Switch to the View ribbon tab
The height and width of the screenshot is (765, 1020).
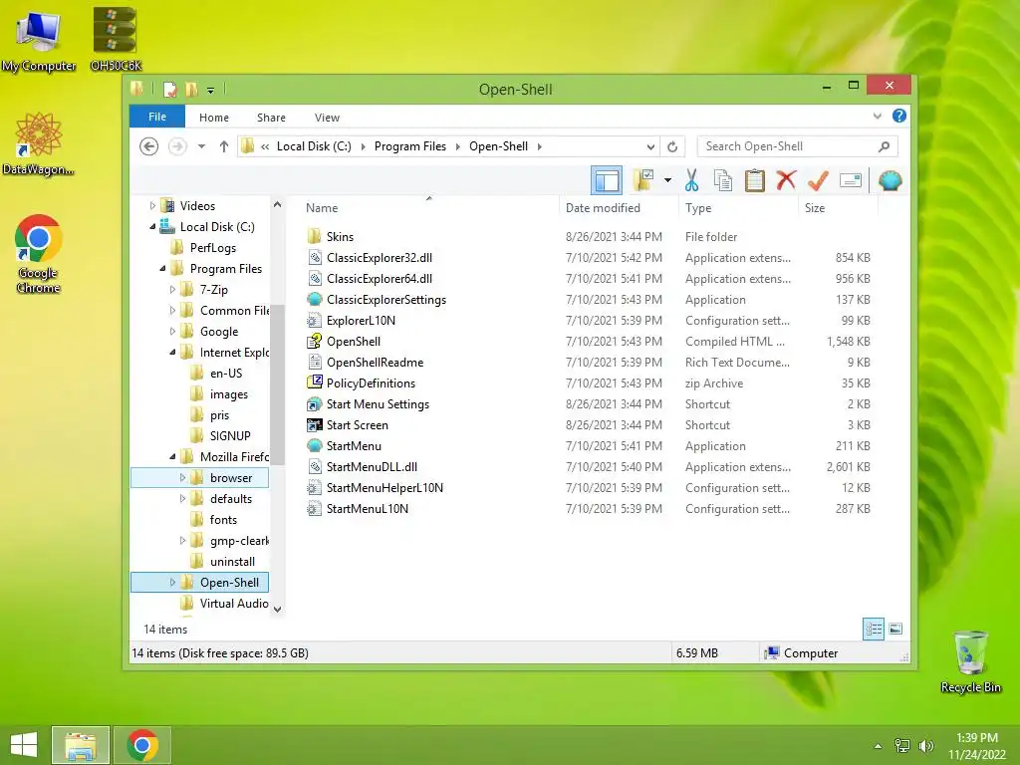point(327,118)
